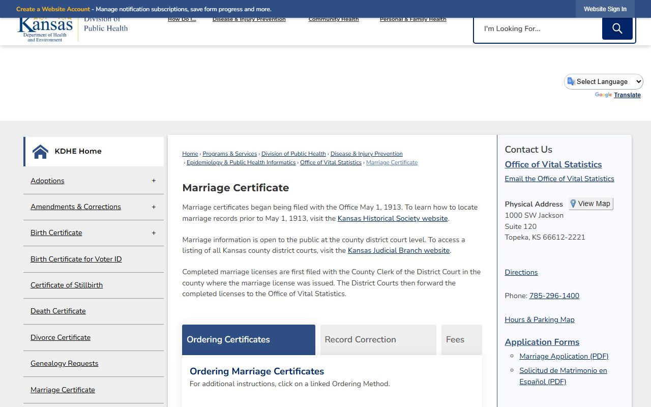Open the Kansas Historical Society website link
Screen dimensions: 651x407
point(393,218)
